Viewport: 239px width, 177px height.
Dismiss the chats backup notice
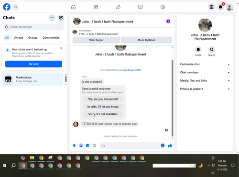pos(61,48)
